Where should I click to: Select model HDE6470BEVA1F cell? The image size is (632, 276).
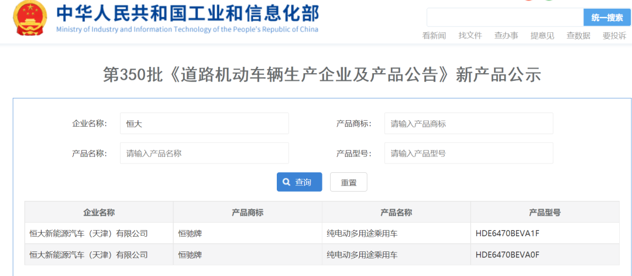coord(545,233)
